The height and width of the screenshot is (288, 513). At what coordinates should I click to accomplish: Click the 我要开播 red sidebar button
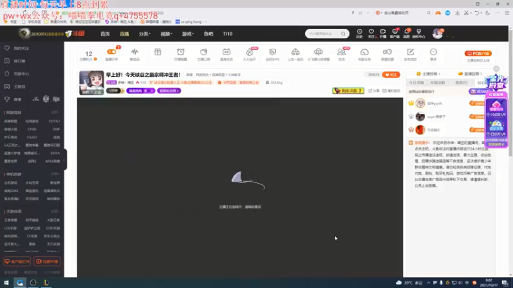tap(47, 262)
